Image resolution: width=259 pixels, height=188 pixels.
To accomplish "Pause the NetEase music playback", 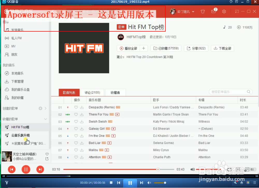I will [26, 169].
